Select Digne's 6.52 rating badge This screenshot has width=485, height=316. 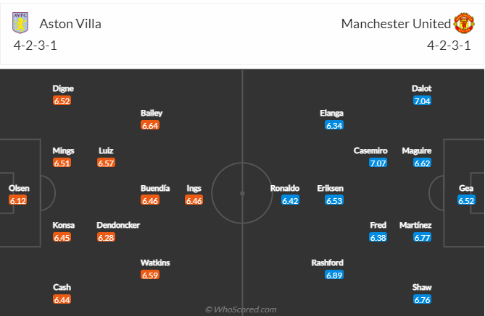click(62, 101)
